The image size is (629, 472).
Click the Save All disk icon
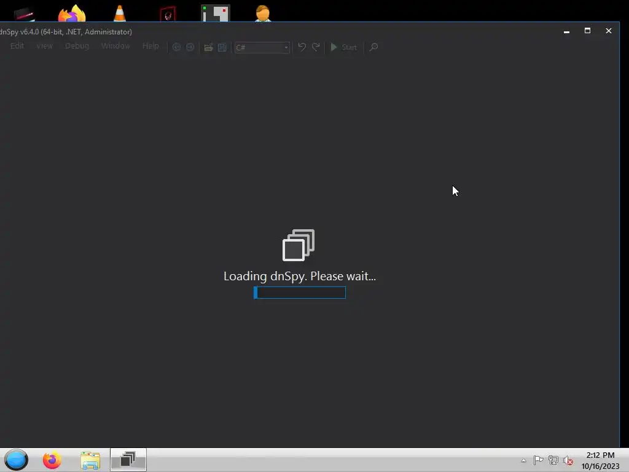point(222,47)
